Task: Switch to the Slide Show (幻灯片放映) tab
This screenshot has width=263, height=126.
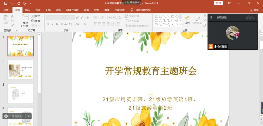Action: click(72, 10)
